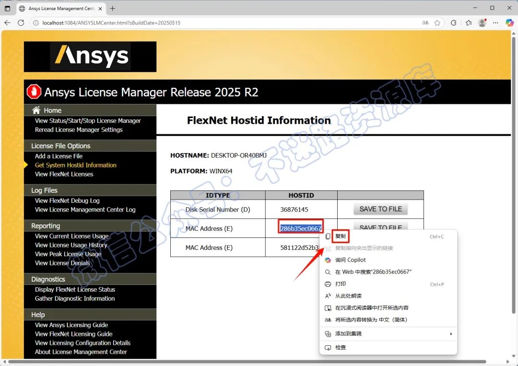Click the address bar URL
The image size is (518, 366).
click(111, 23)
